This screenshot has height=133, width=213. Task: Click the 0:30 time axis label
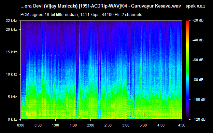38,125
